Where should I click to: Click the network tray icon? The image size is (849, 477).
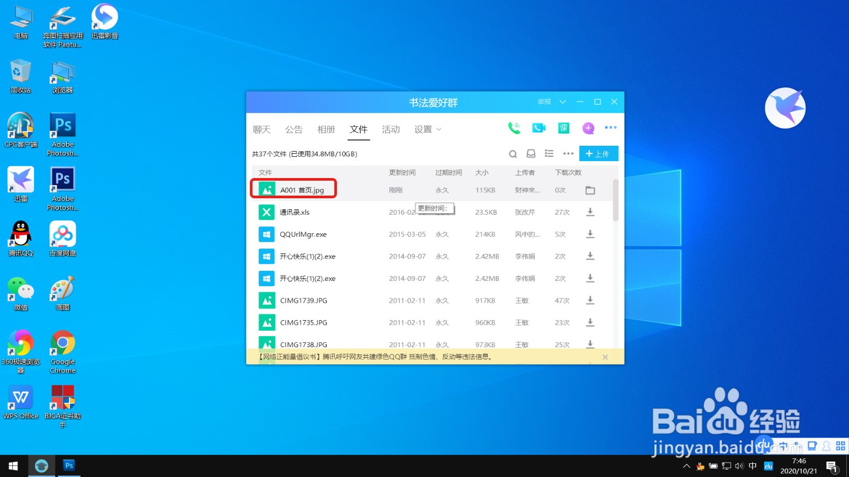click(726, 466)
